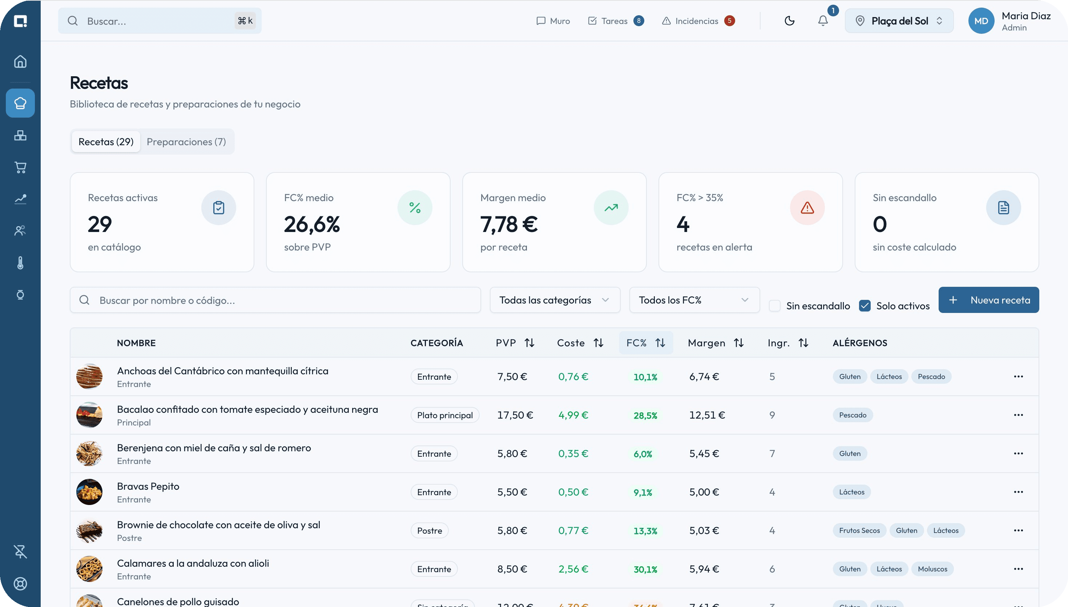Click the team users sidebar icon
1068x607 pixels.
[x=20, y=231]
